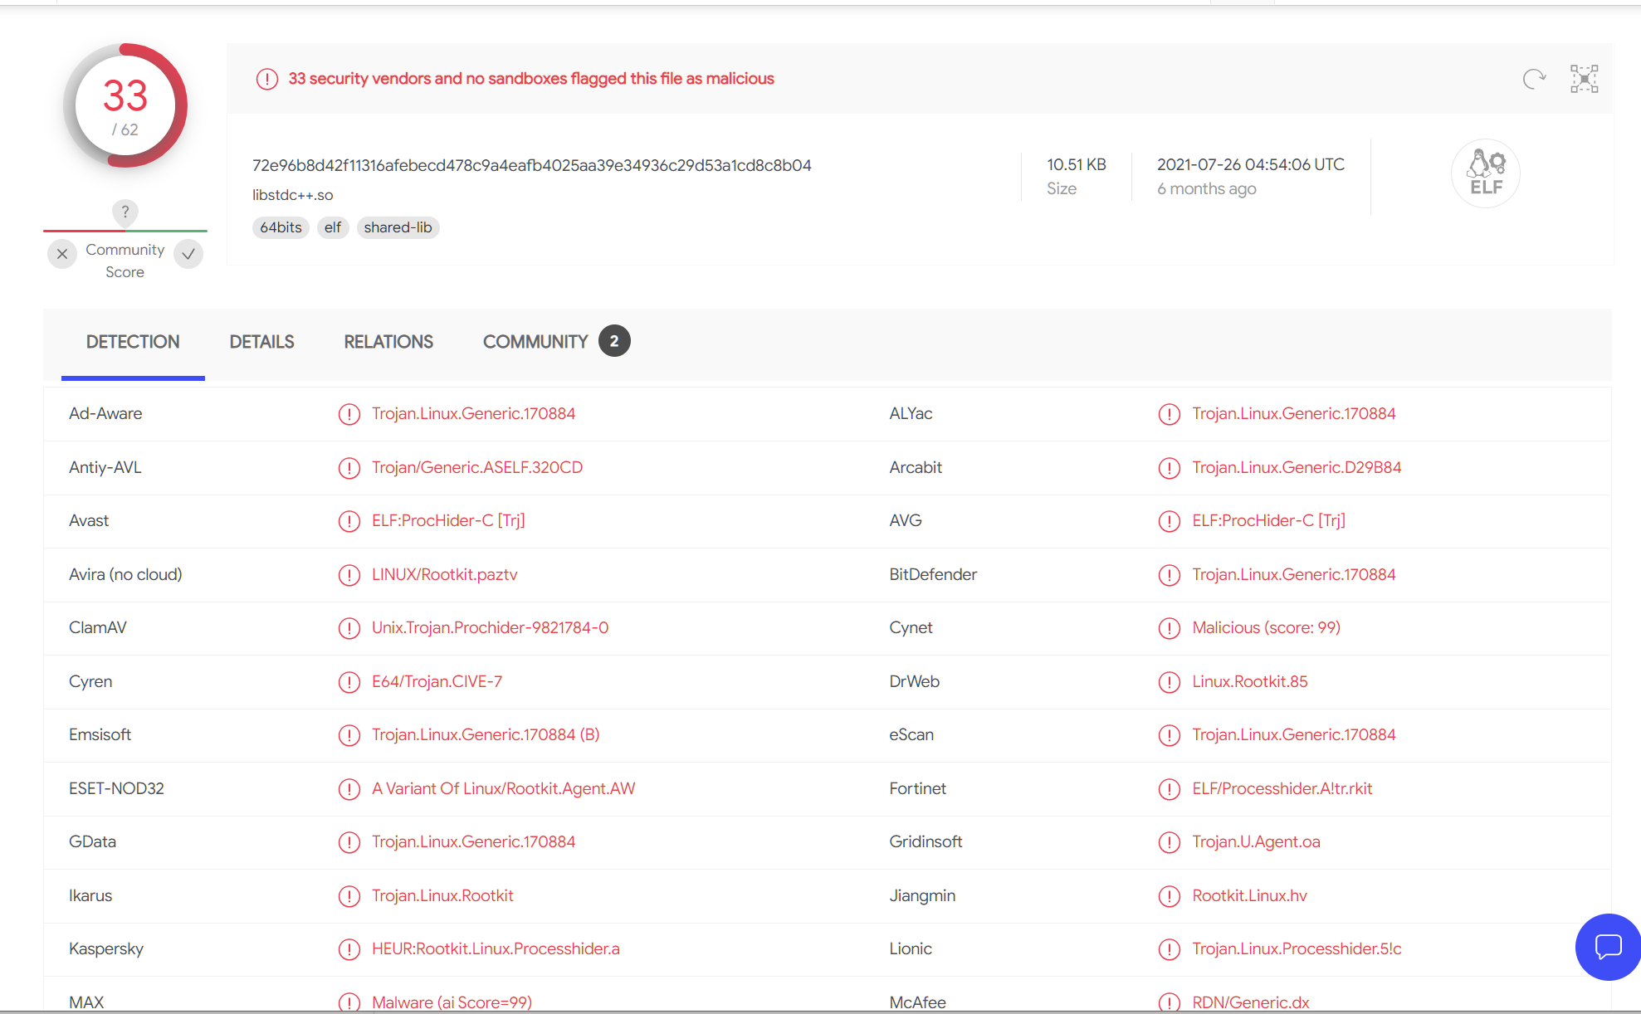
Task: Open the RELATIONS tab
Action: click(388, 342)
